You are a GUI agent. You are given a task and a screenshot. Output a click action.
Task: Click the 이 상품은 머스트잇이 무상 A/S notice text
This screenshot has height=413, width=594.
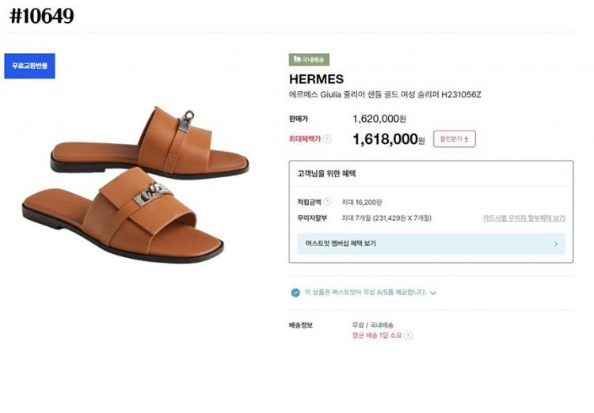point(365,292)
